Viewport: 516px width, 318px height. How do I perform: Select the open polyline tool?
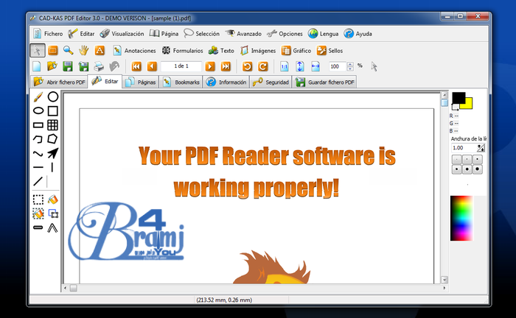tap(38, 139)
